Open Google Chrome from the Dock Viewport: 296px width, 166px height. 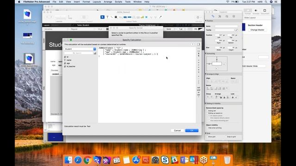pos(87,160)
